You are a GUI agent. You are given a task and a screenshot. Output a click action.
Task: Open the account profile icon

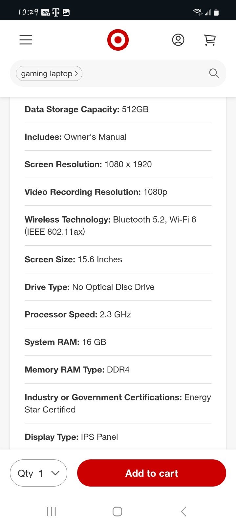pyautogui.click(x=178, y=40)
